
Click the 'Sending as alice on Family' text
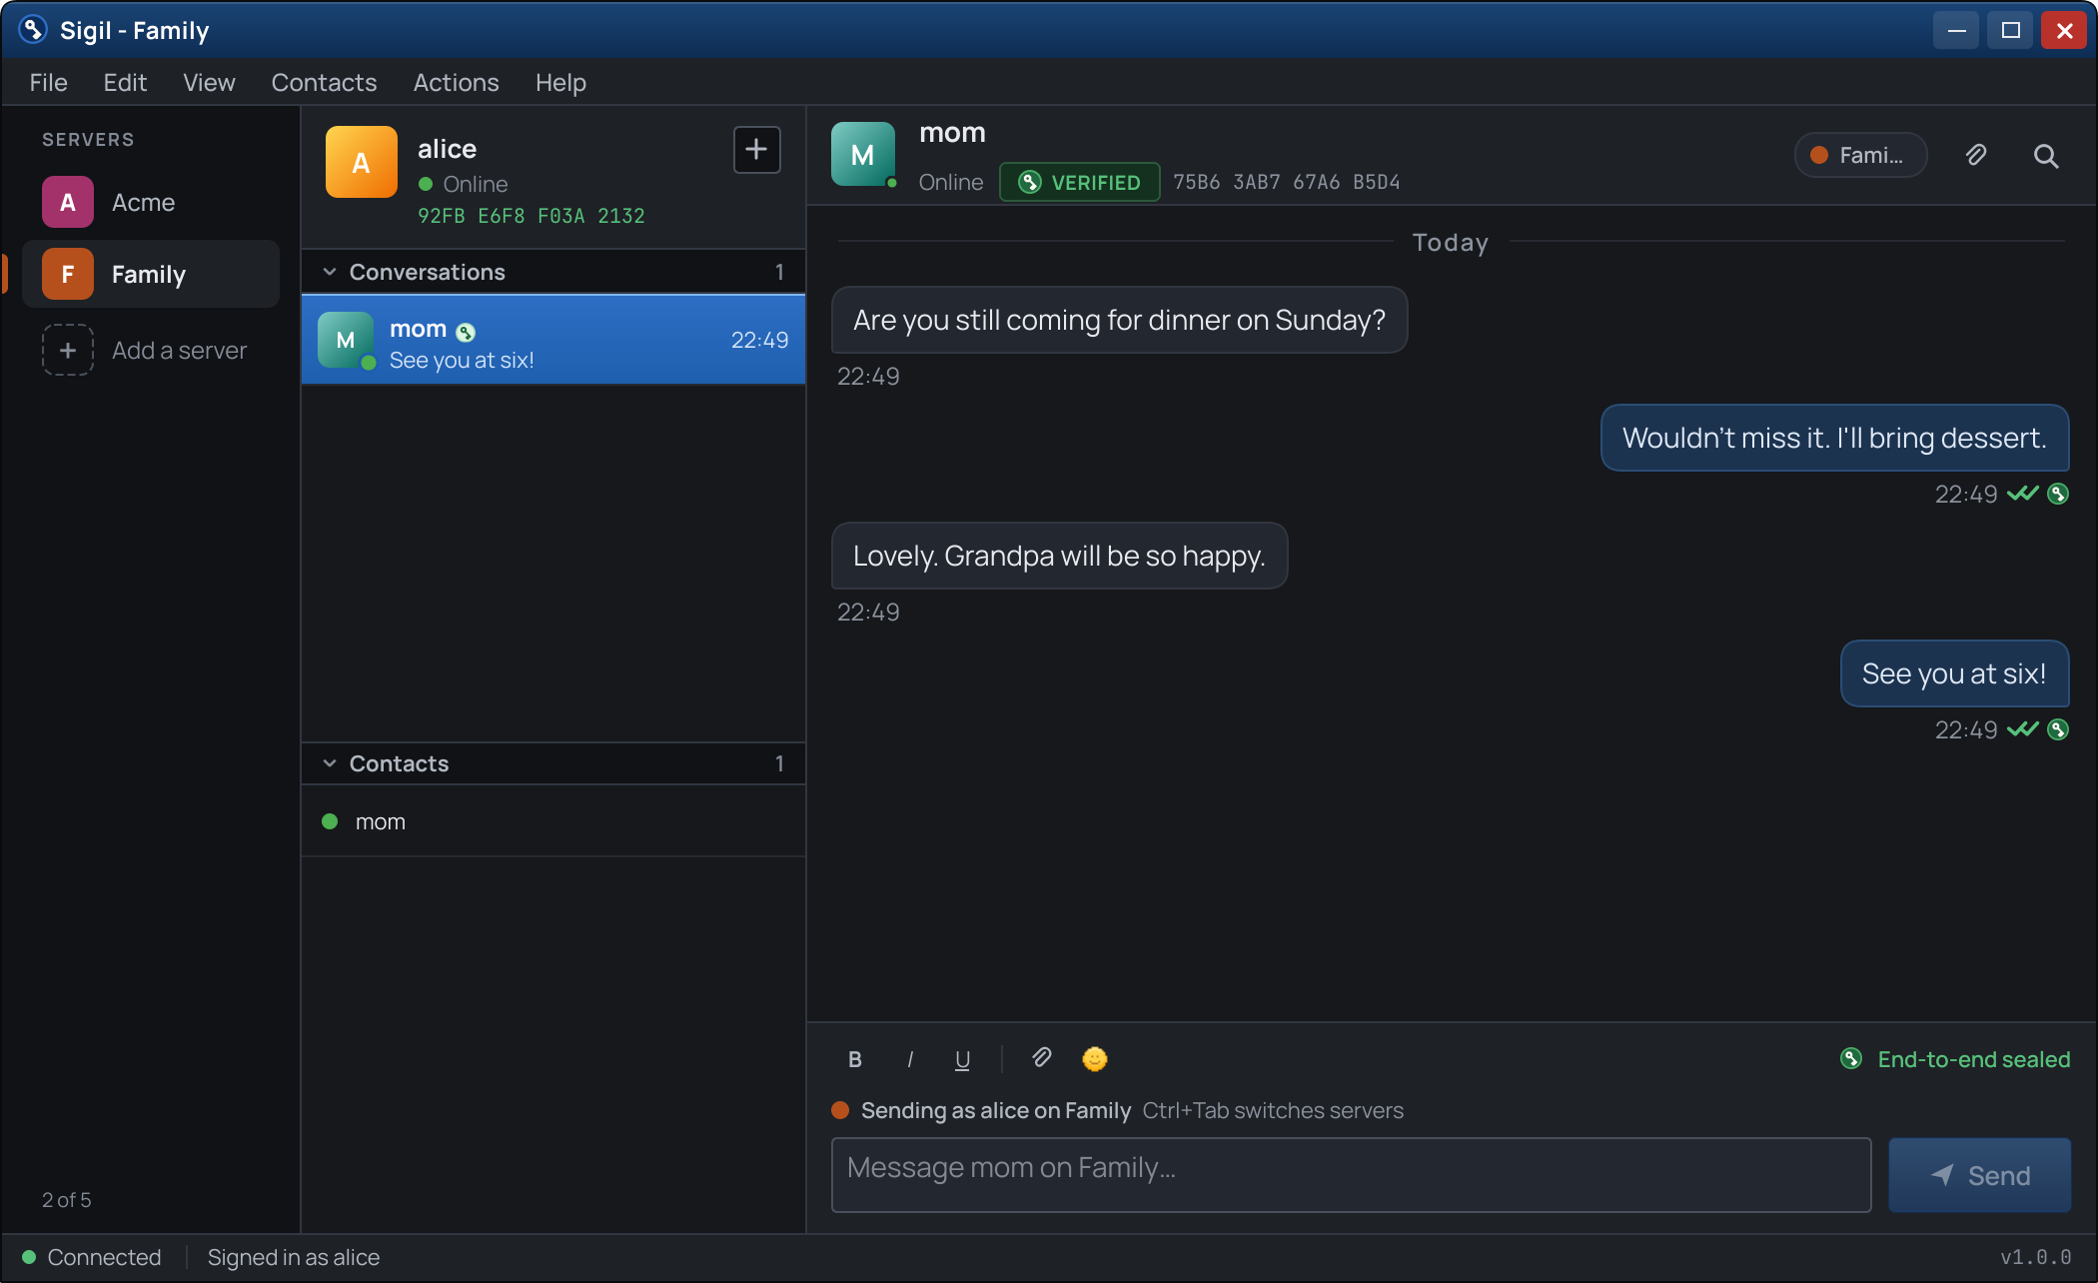coord(996,1110)
